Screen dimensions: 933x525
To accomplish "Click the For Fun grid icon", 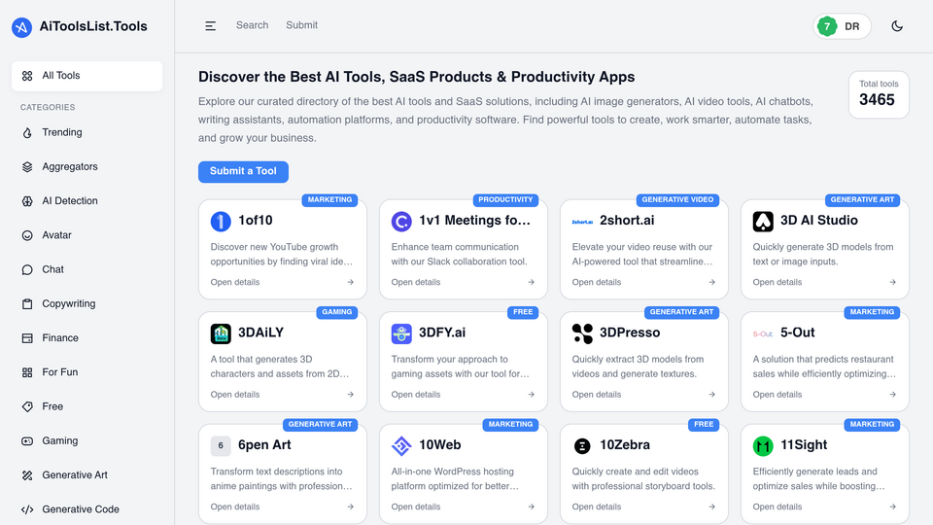I will 27,372.
